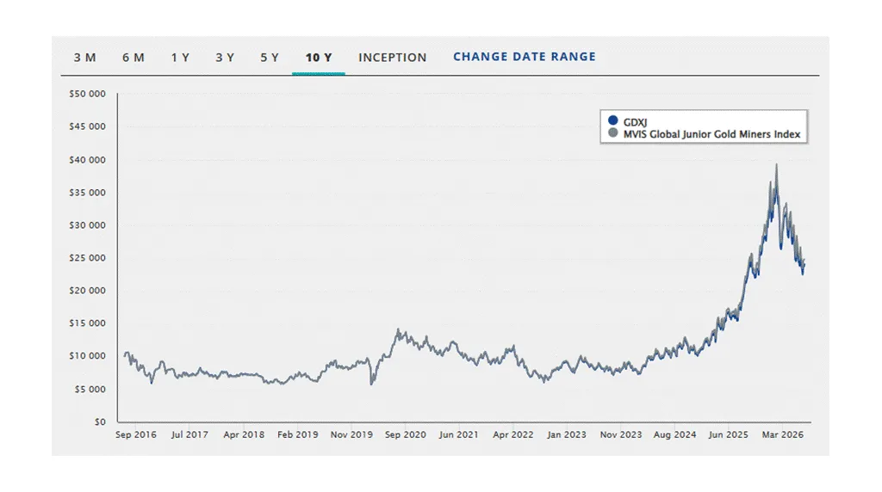Click the $20 000 y-axis label
882x492 pixels.
pyautogui.click(x=87, y=291)
